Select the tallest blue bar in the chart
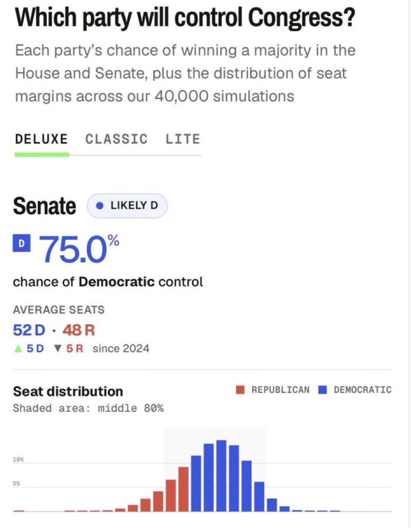 coord(222,476)
